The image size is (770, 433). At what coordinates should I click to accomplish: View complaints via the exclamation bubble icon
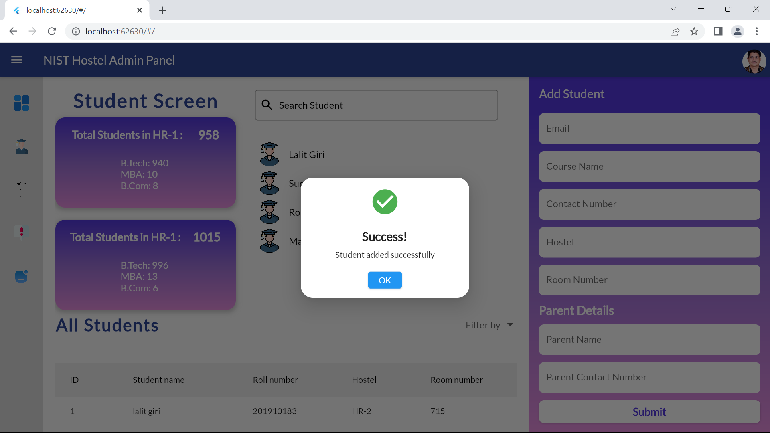21,232
